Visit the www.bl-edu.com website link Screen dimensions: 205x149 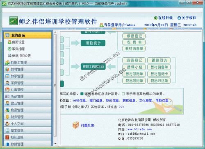click(x=139, y=129)
